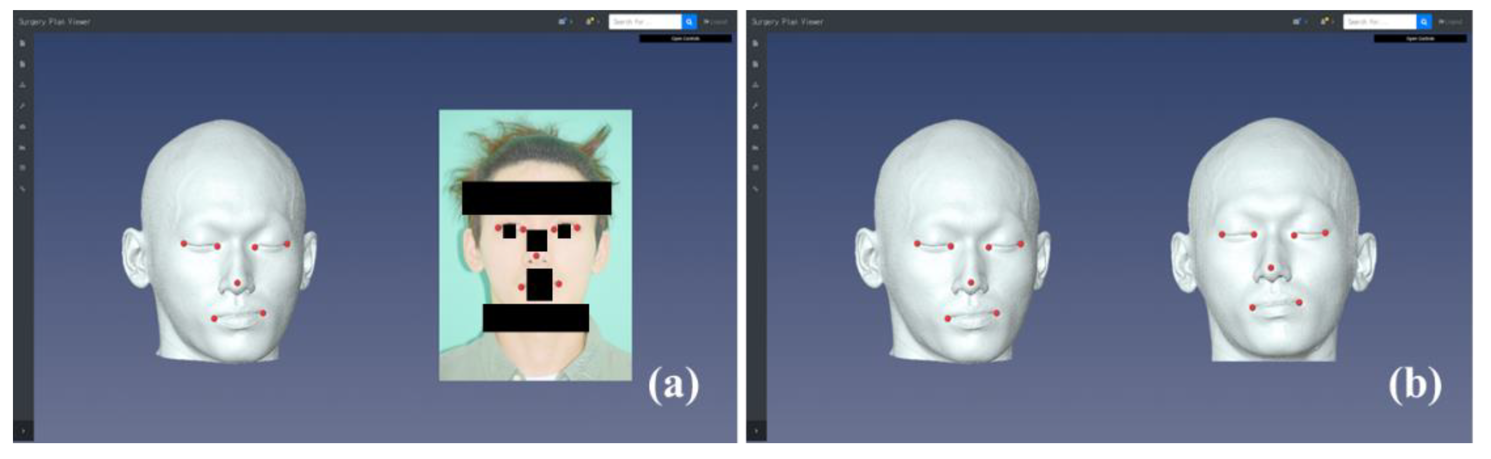Viewport: 1491px width, 459px height.
Task: Select the fourth sidebar tool icon in panel (a)
Action: tap(23, 106)
